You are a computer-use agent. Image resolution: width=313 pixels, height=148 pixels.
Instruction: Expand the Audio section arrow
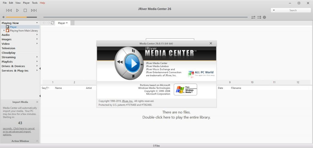pos(37,35)
